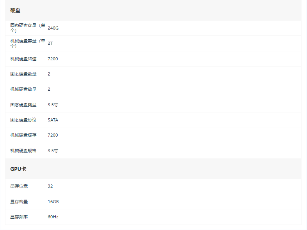The height and width of the screenshot is (230, 307).
Task: Click the GPU卡 section header
Action: point(18,169)
